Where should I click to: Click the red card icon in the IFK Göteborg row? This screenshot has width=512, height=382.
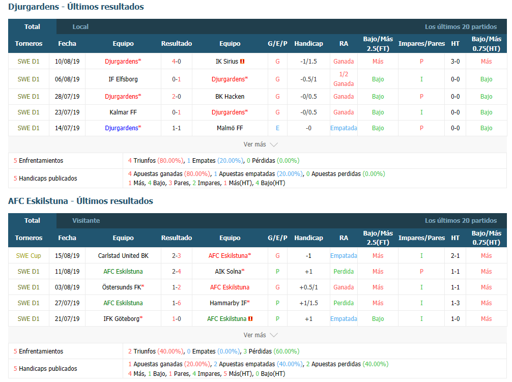[x=250, y=319]
